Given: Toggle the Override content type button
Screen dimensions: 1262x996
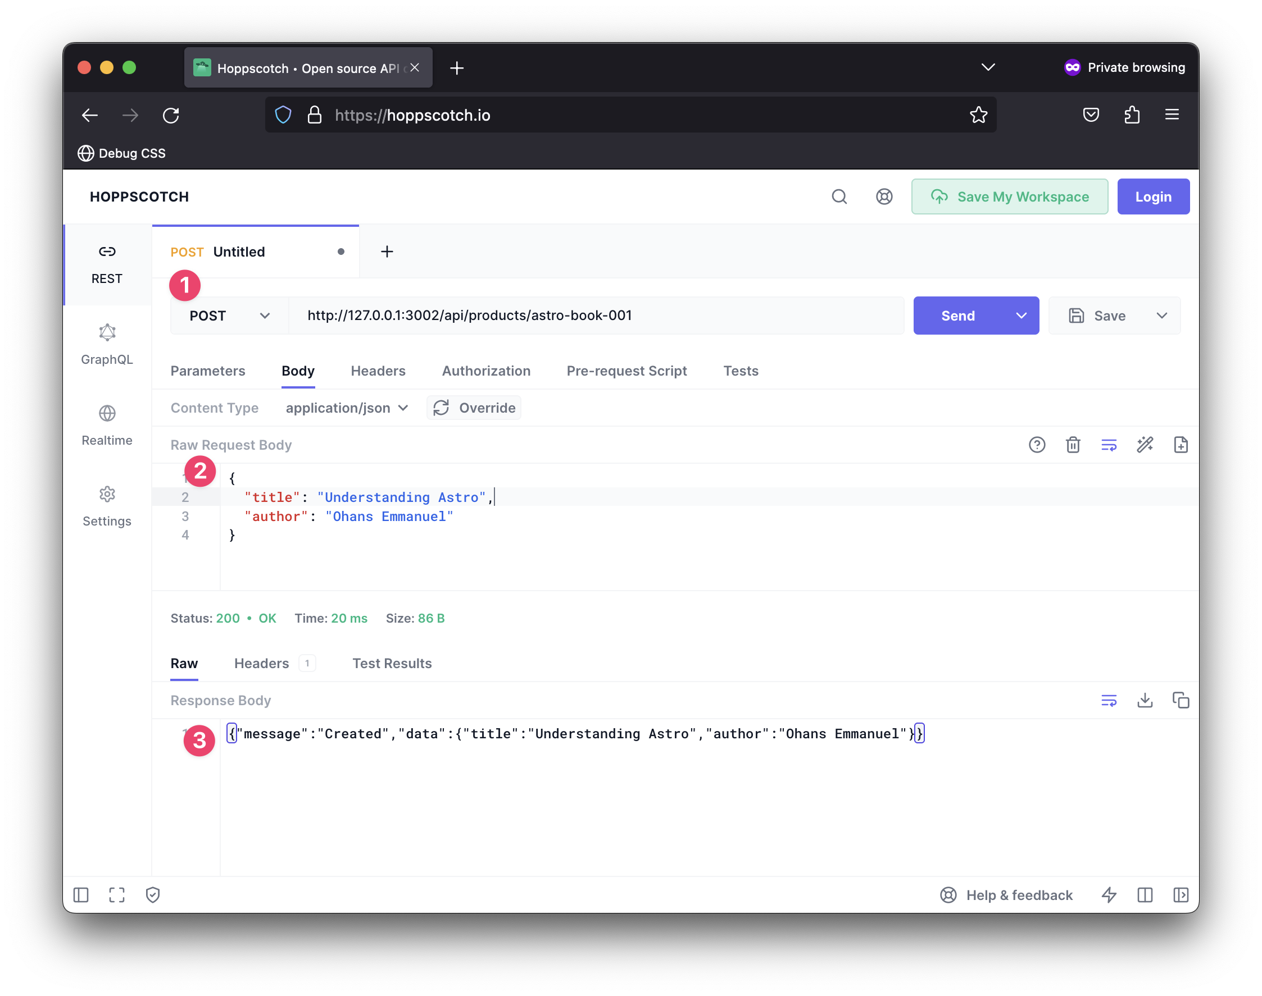Looking at the screenshot, I should (x=474, y=408).
